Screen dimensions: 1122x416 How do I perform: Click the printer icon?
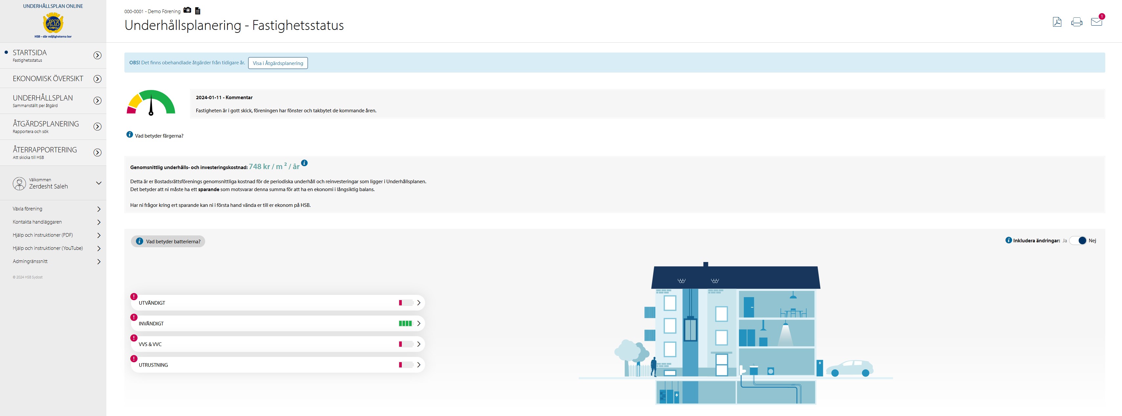coord(1077,22)
